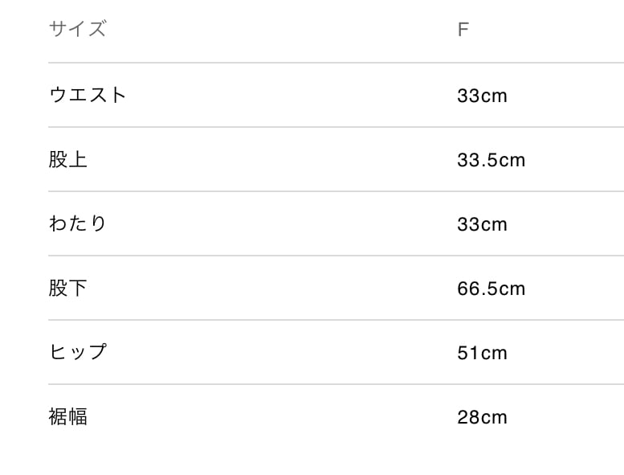624x475 pixels.
Task: Select the 股下 row label
Action: tap(67, 288)
